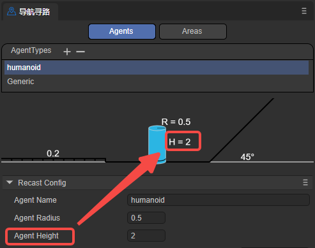Click the Agent Height value field
Viewport: 315px width, 248px height.
click(x=146, y=236)
